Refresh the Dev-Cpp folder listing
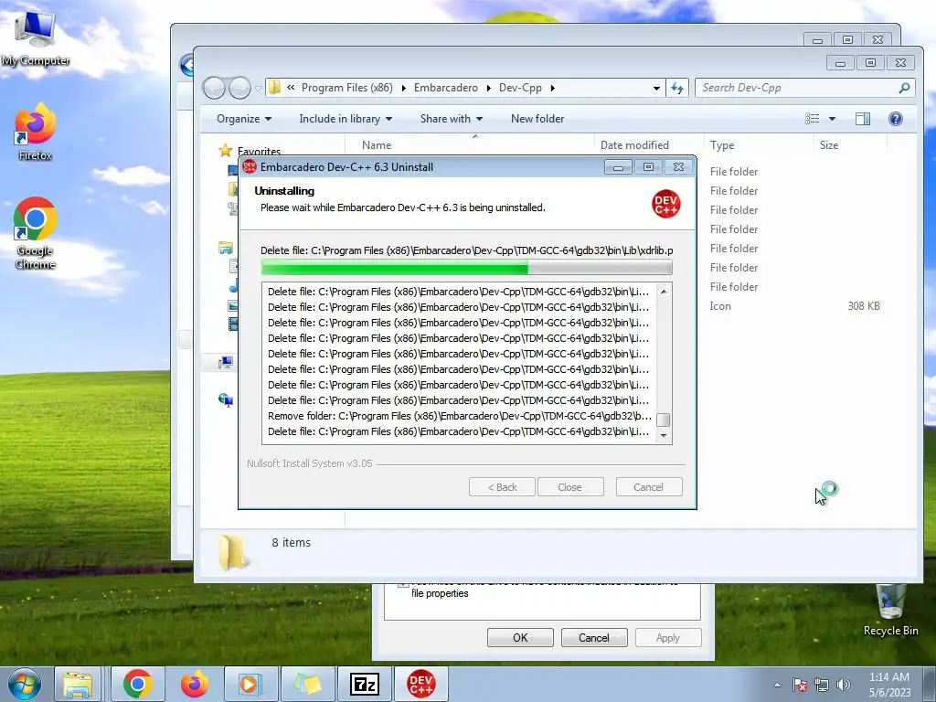The image size is (936, 702). coord(677,88)
